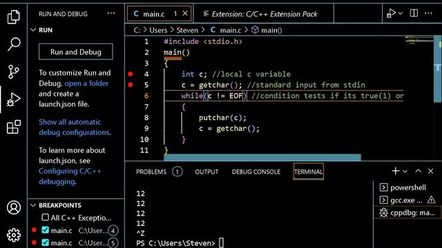Click 'Show all automatic debug configurations' link

tap(75, 127)
